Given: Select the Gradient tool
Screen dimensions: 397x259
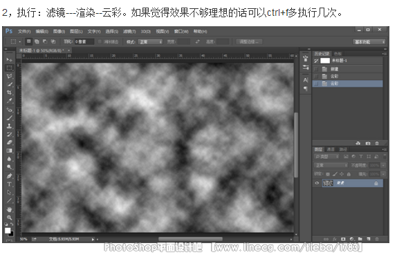Looking at the screenshot, I should (x=9, y=151).
